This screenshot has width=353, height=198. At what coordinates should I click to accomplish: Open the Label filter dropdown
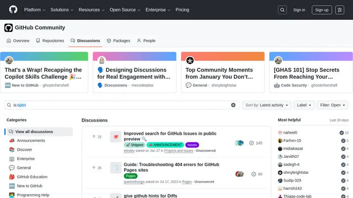click(x=304, y=105)
